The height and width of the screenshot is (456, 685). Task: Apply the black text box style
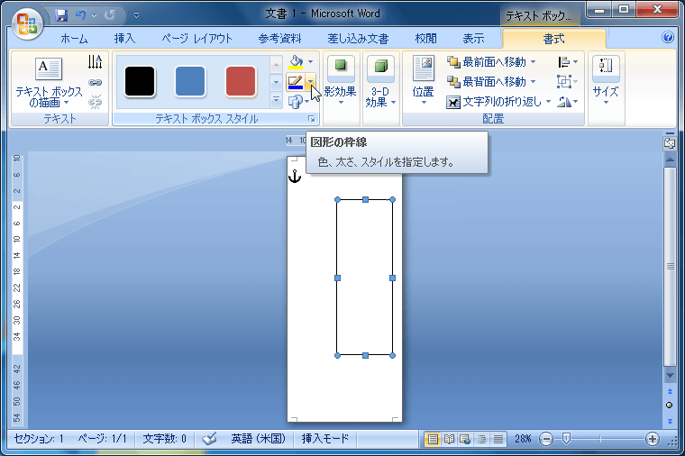pyautogui.click(x=140, y=81)
